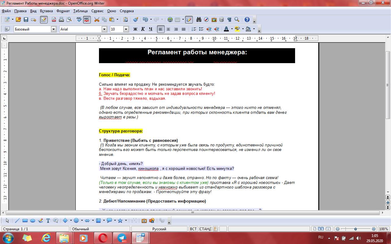Cut selection with the scissors icon

97,20
